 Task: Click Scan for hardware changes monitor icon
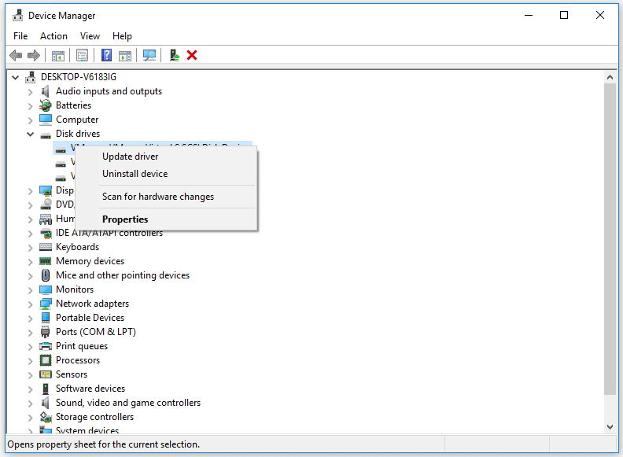pos(149,55)
